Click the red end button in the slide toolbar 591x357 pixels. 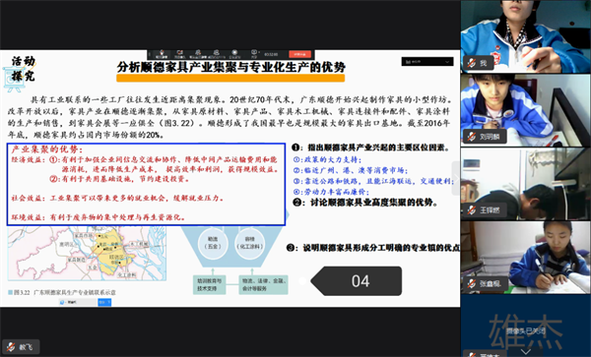(300, 54)
